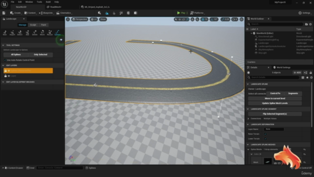
Task: Click the world/local coordinate globe icon
Action: tap(192, 19)
